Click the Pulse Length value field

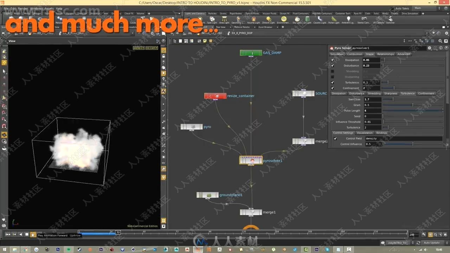pyautogui.click(x=373, y=111)
